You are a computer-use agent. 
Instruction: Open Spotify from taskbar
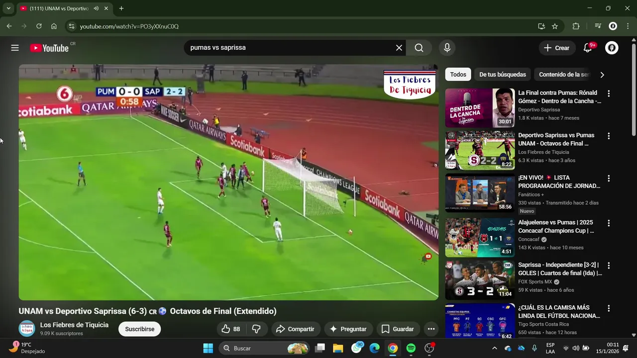411,348
